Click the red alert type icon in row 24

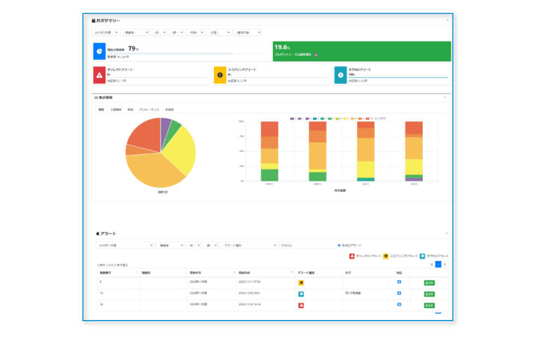[x=301, y=305]
